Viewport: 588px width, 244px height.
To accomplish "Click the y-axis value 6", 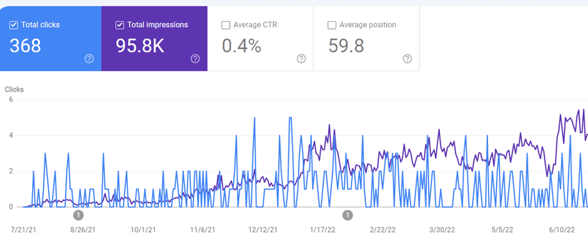I will [12, 99].
